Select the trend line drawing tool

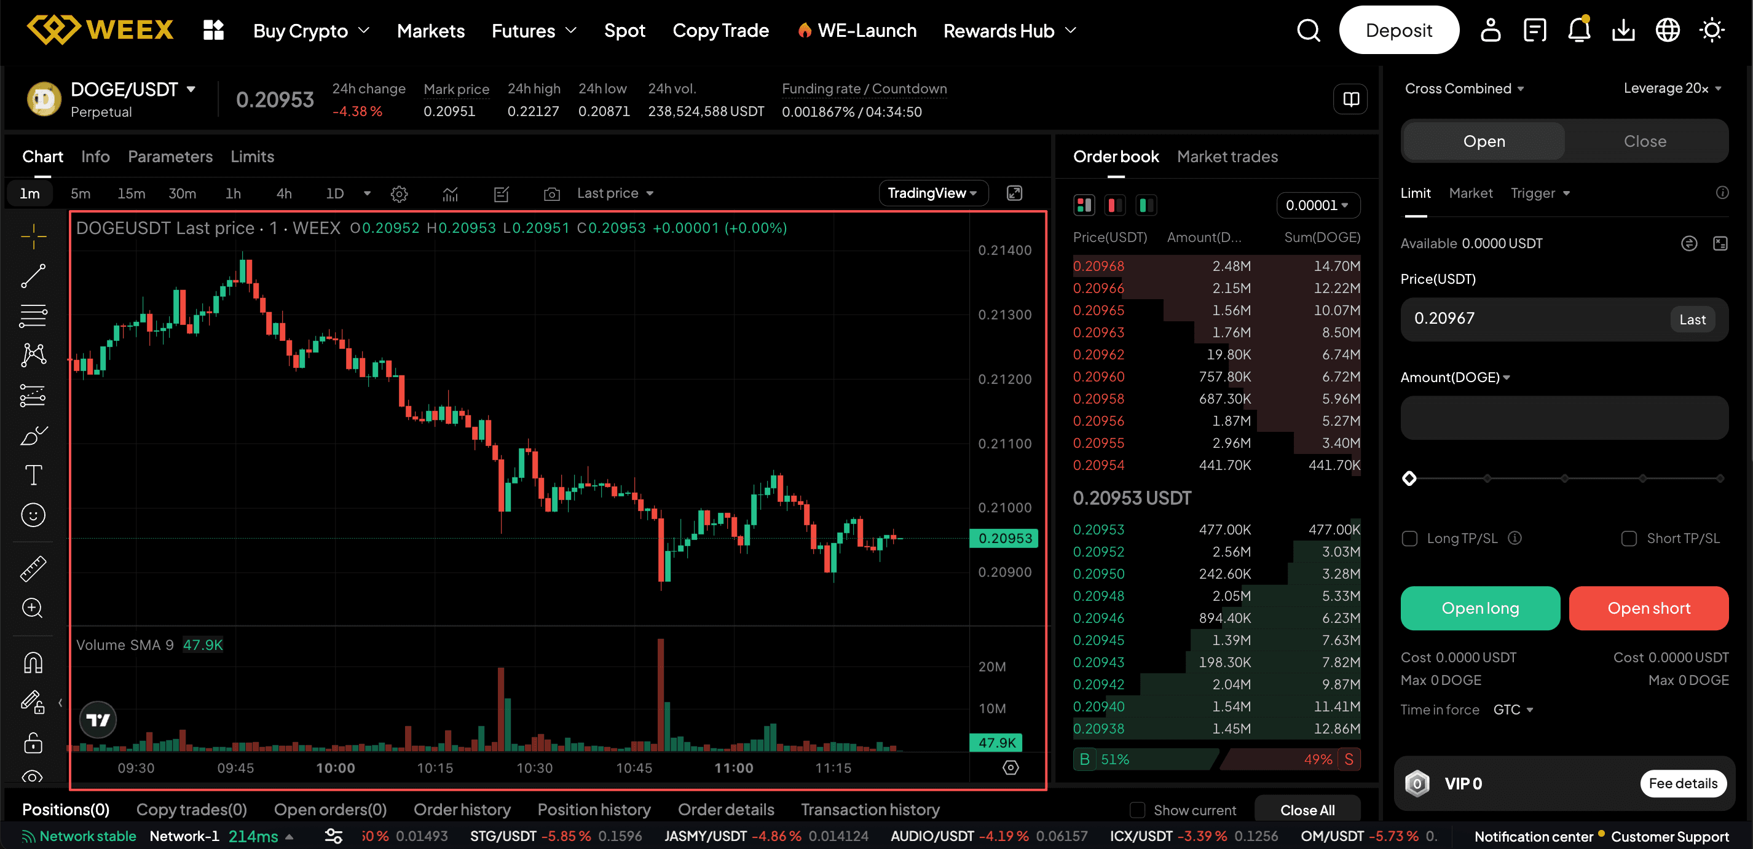tap(33, 276)
